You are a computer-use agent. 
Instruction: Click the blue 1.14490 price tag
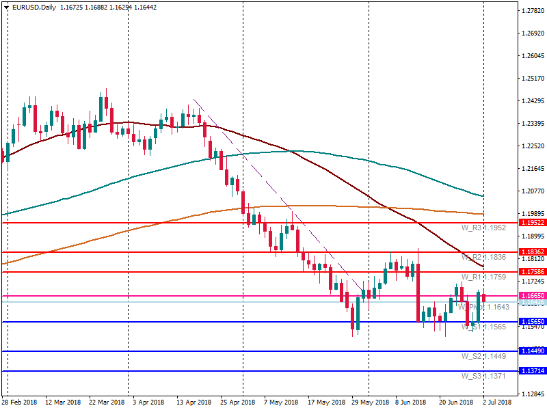[x=533, y=351]
